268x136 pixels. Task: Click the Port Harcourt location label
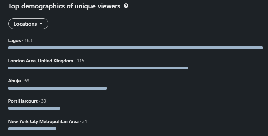pos(23,101)
